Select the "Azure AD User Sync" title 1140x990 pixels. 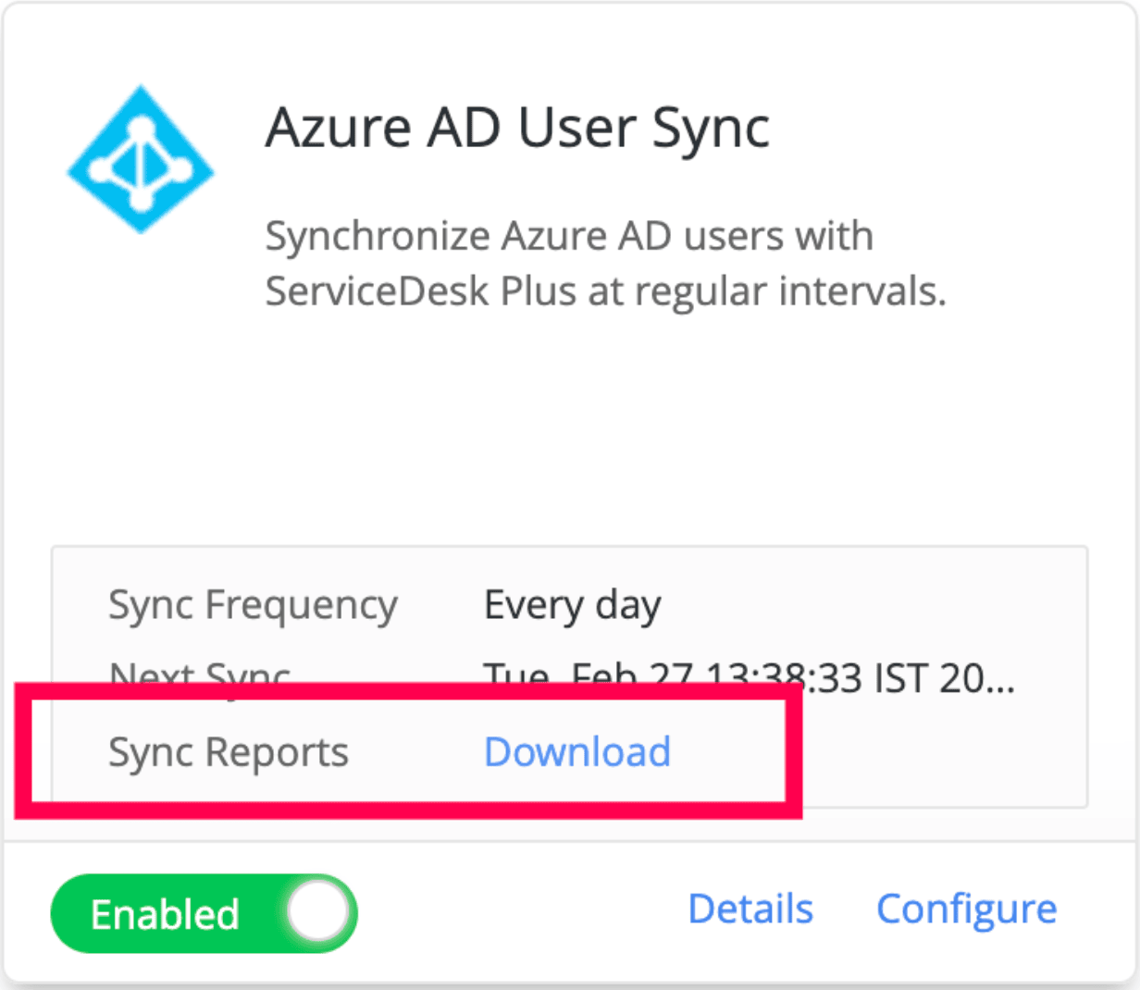click(x=517, y=128)
